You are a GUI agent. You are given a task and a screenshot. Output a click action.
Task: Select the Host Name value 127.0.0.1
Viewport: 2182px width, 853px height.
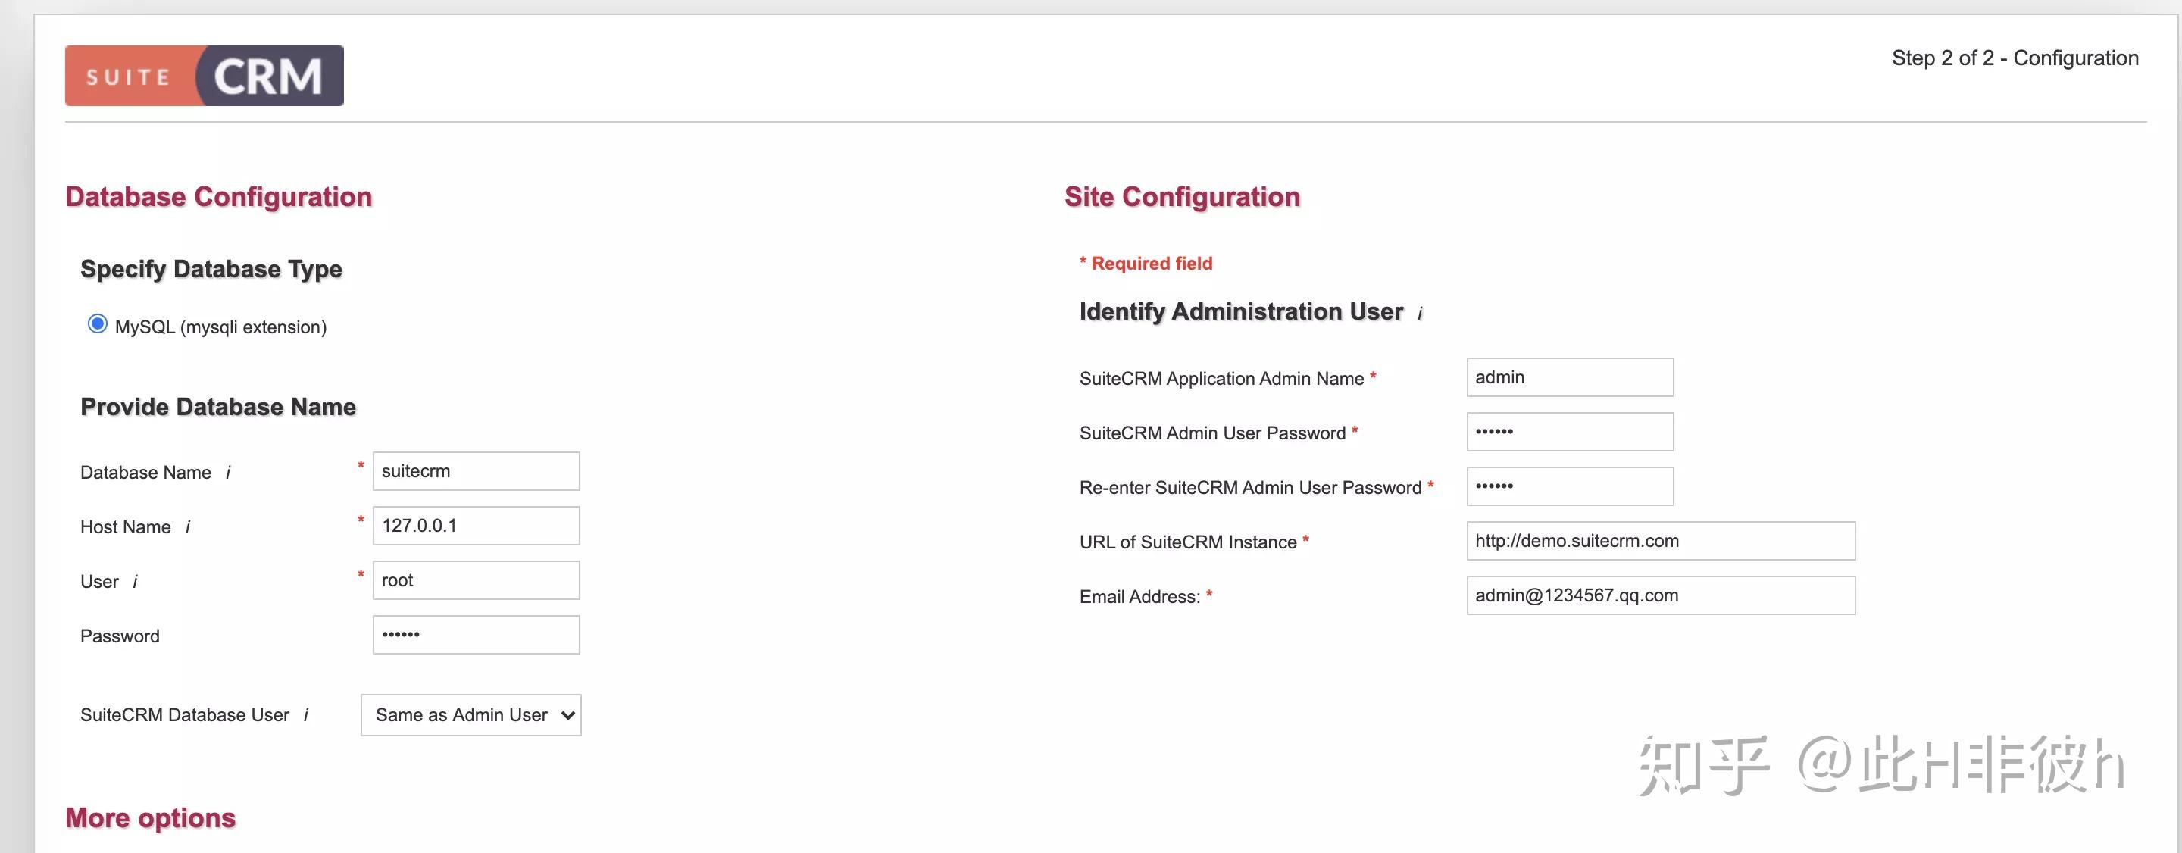476,525
